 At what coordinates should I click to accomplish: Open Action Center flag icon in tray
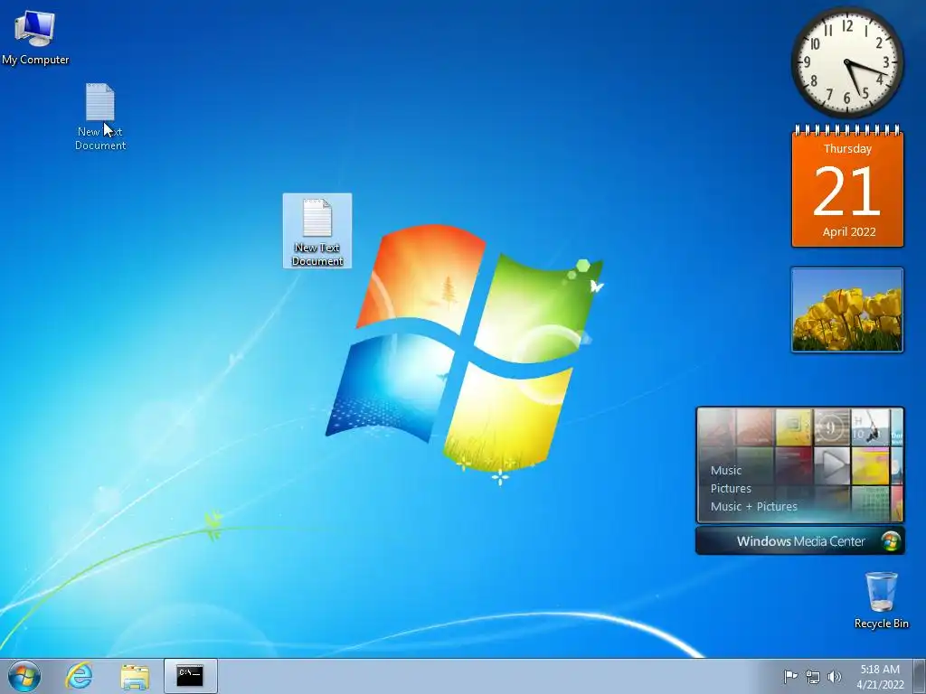(x=790, y=677)
